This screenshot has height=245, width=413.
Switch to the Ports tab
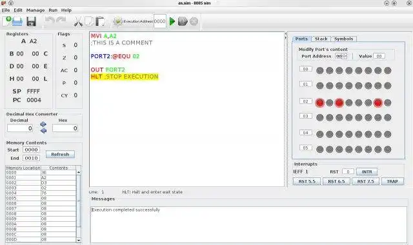point(301,39)
